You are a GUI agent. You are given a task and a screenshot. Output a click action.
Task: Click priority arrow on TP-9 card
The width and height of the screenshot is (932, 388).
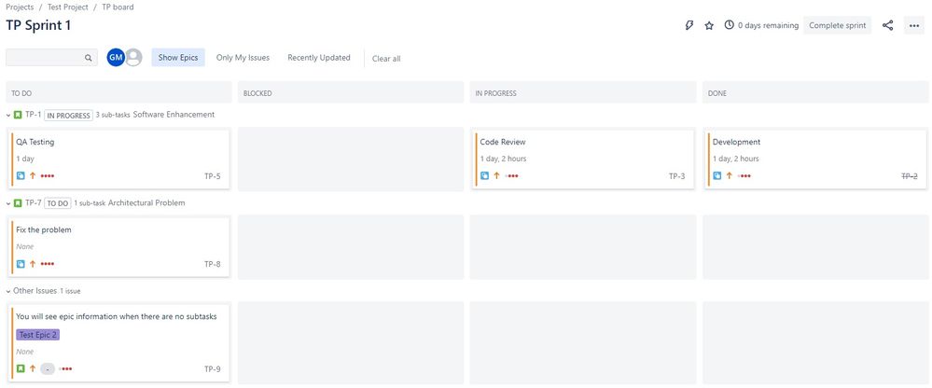pos(33,369)
